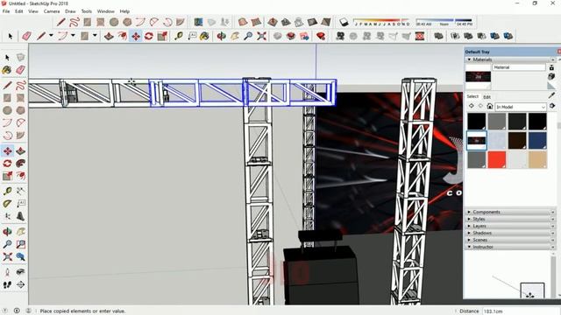Select the Polygon tool in the left toolbar
The width and height of the screenshot is (561, 315).
(20, 110)
